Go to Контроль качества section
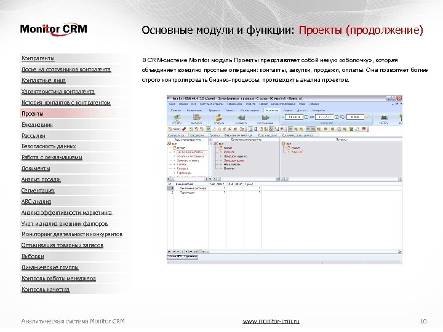 tap(46, 290)
